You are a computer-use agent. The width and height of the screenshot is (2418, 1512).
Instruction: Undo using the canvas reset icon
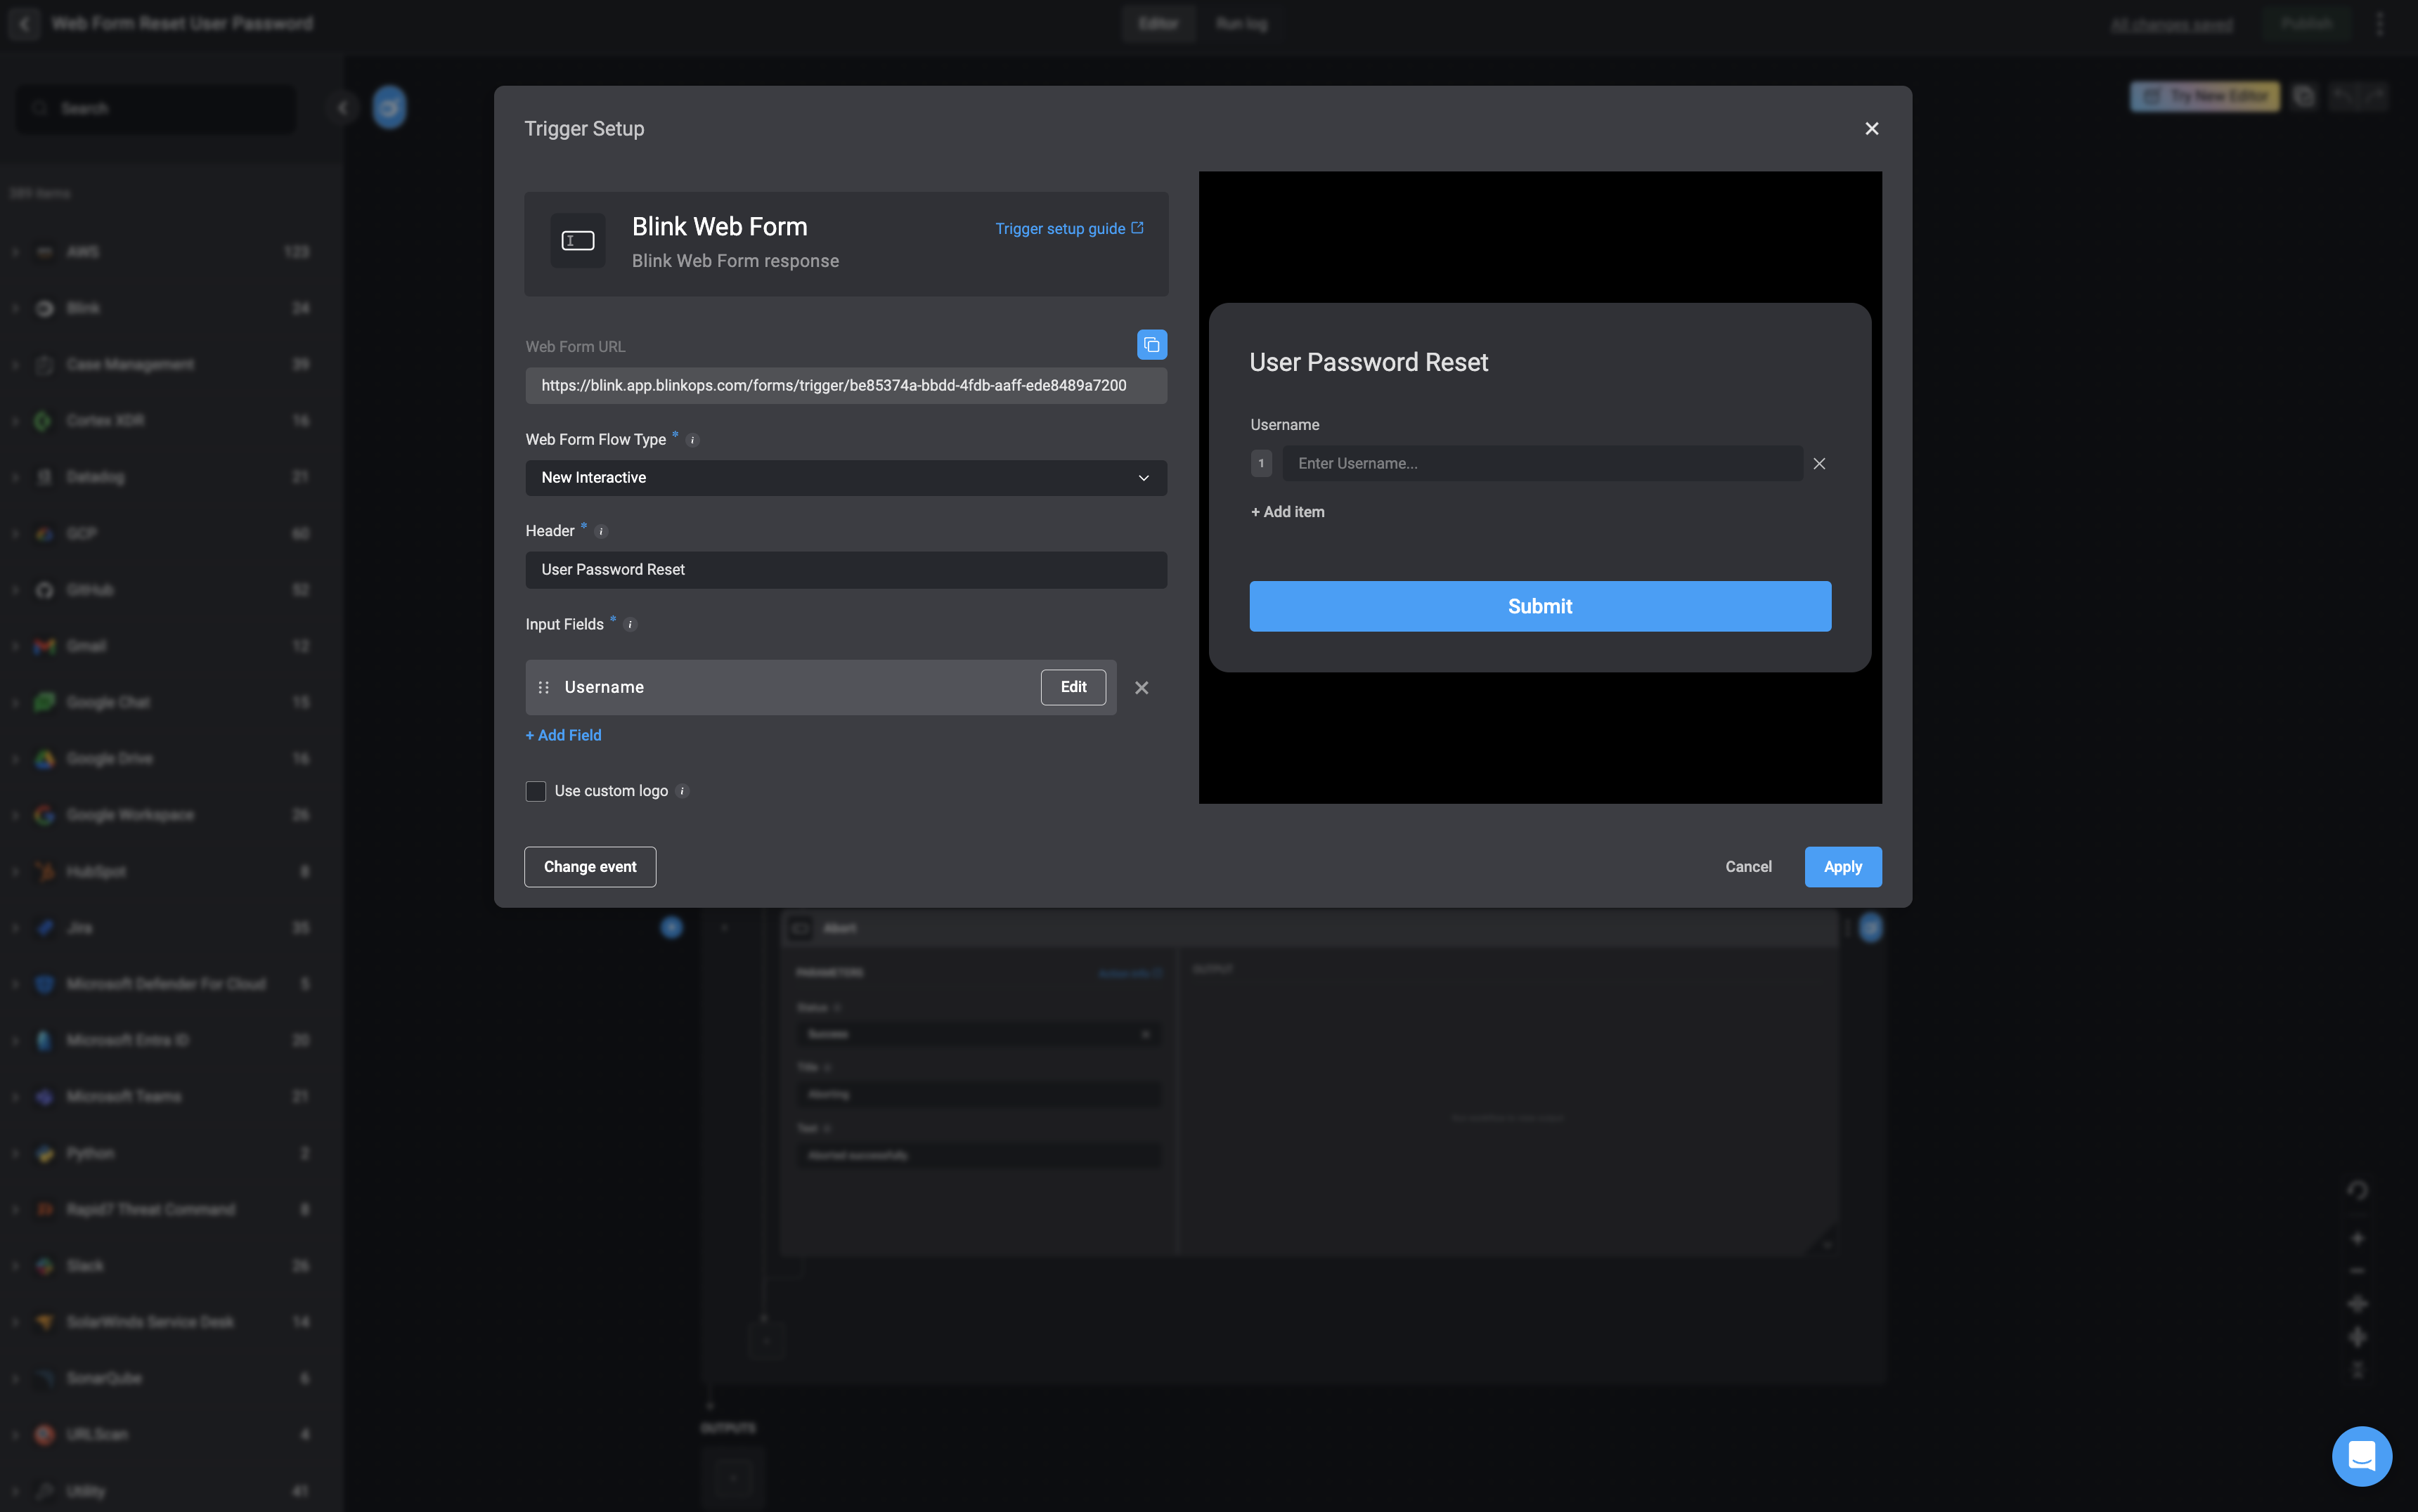tap(2357, 1191)
